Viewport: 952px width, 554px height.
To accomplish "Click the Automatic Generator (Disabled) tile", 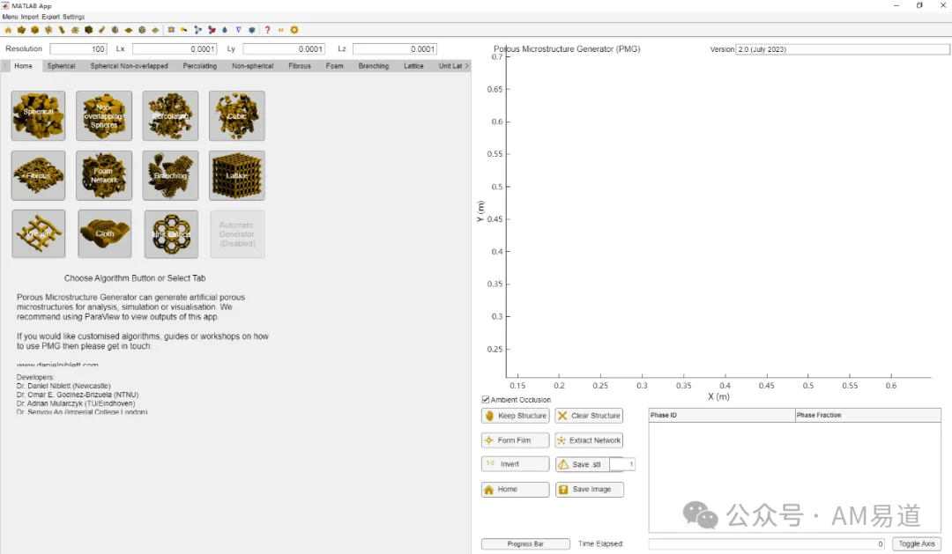I will [x=237, y=233].
